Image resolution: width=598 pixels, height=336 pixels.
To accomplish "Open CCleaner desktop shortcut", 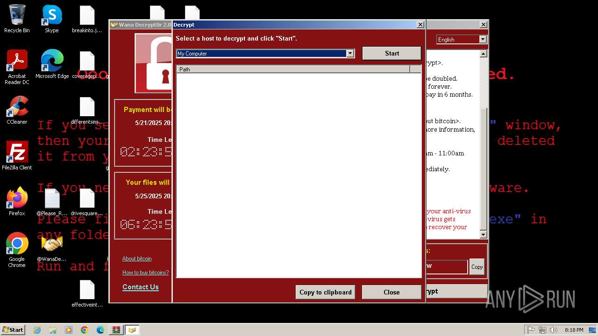I will pyautogui.click(x=17, y=110).
